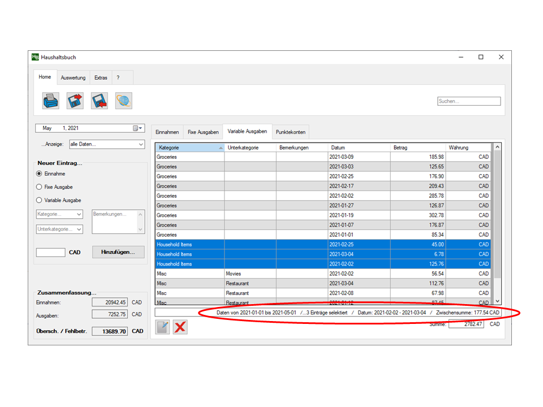Image resolution: width=543 pixels, height=407 pixels.
Task: Click the Haushaltsbuch app icon in title bar
Action: click(35, 57)
